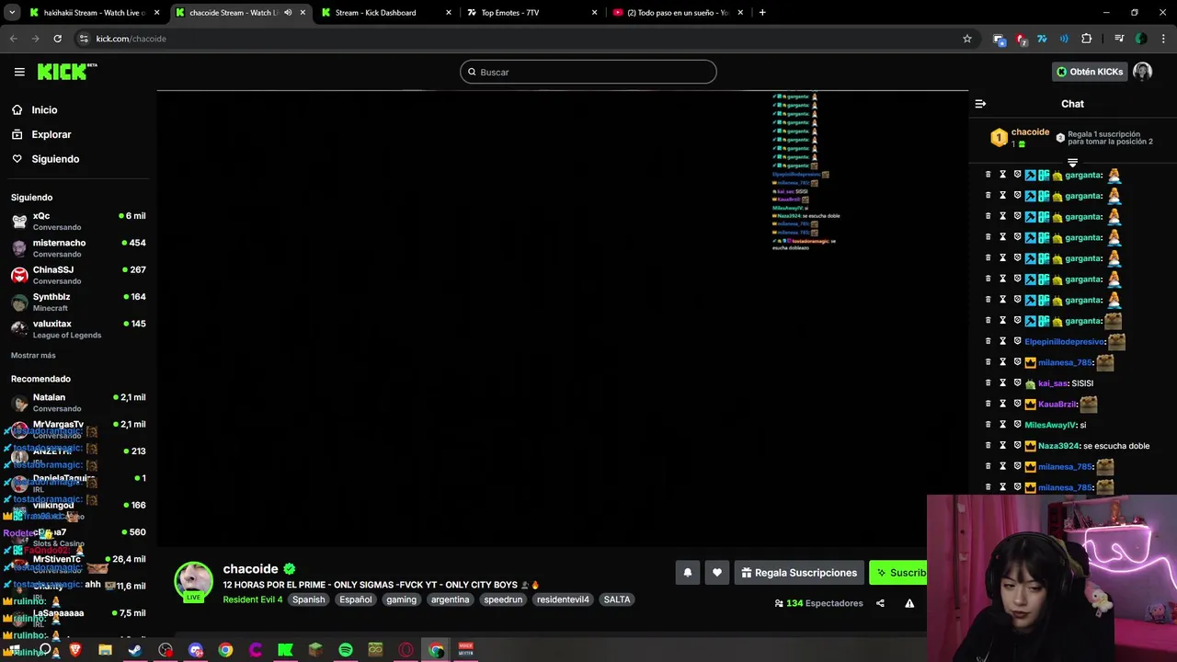
Task: Select the Spanish tag
Action: pos(309,599)
